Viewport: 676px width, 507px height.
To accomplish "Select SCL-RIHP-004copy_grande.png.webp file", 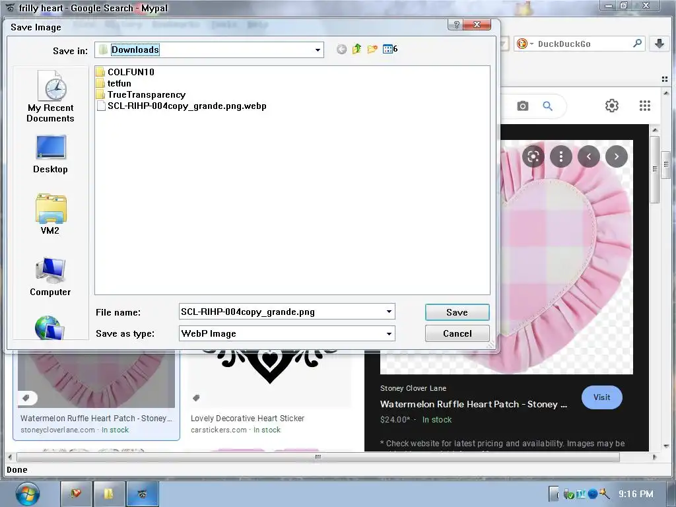I will 182,106.
